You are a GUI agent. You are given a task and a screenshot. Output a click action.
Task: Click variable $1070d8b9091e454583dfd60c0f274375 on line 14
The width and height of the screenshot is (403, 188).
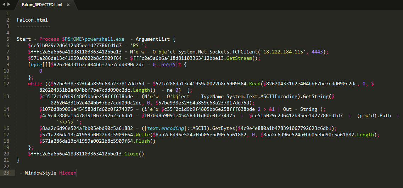pos(86,109)
